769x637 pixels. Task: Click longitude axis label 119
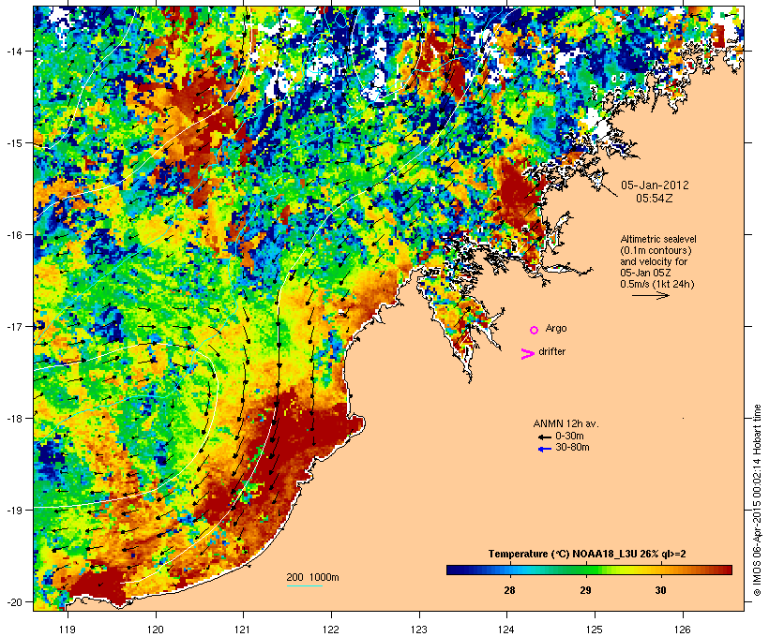point(68,630)
